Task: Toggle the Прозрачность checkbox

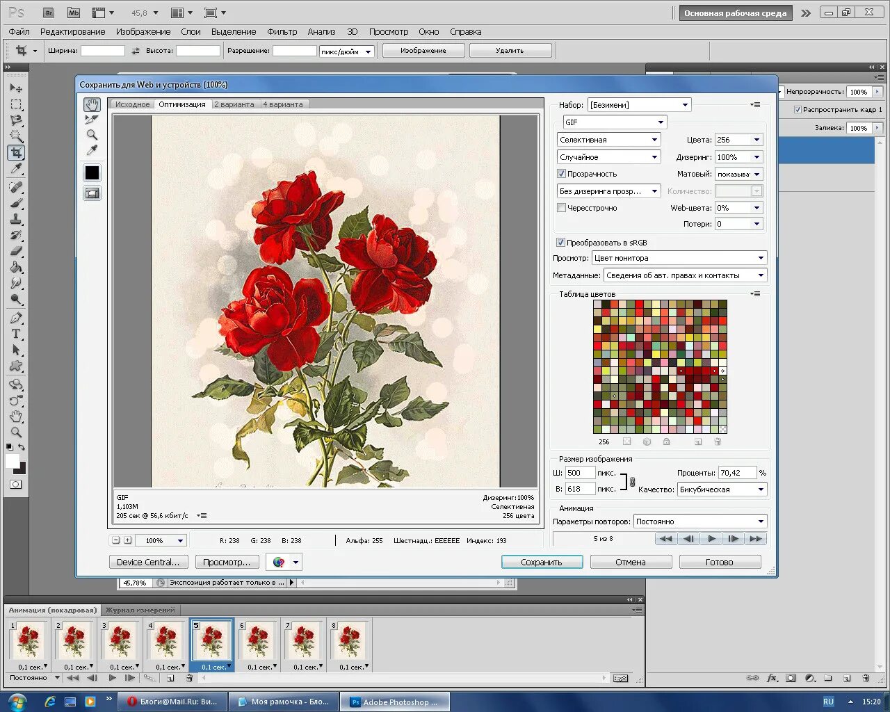Action: (561, 174)
